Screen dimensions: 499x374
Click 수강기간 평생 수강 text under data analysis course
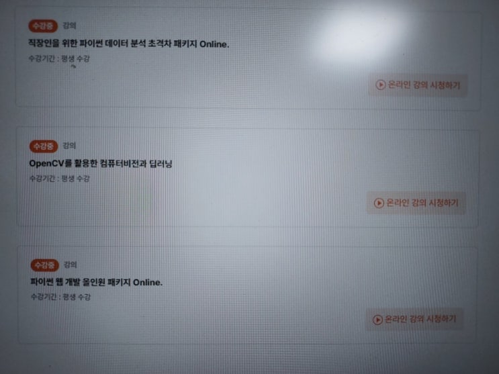pyautogui.click(x=59, y=58)
